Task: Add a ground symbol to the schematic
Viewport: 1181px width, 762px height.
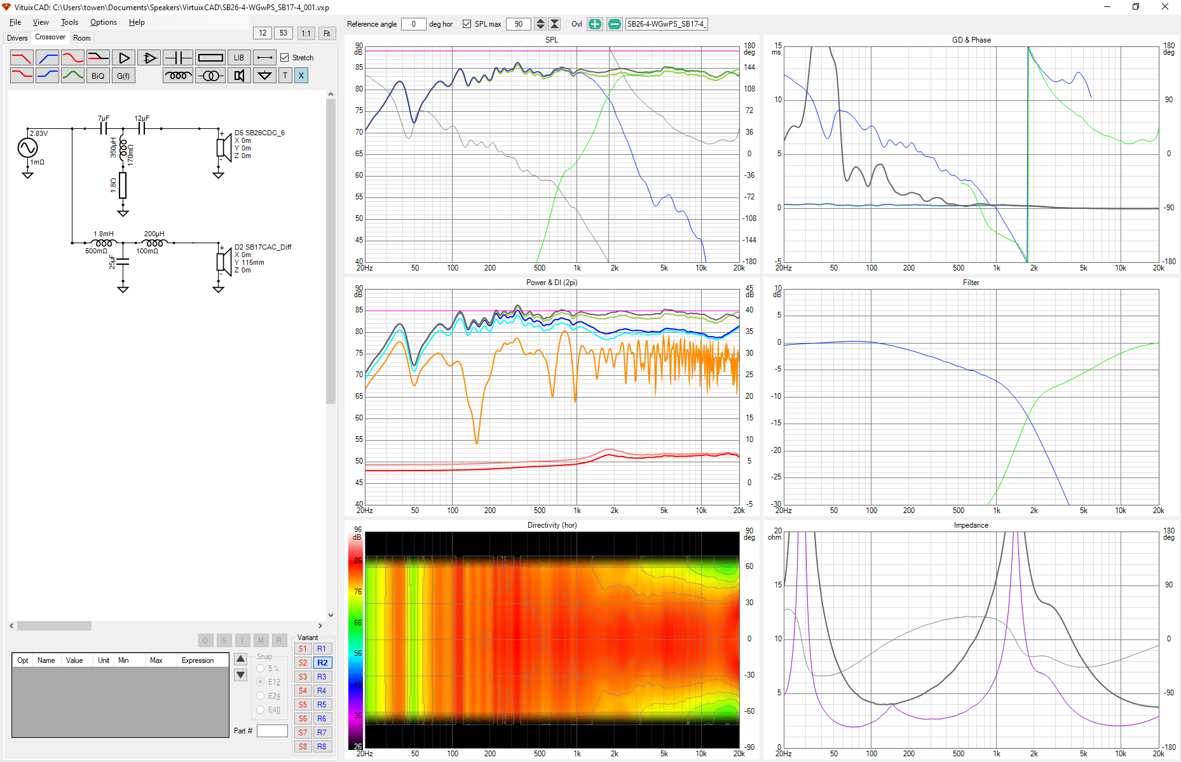Action: pos(265,76)
